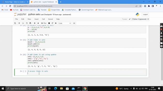Image resolution: width=163 pixels, height=91 pixels.
Task: Click the Logout button
Action: (145, 14)
